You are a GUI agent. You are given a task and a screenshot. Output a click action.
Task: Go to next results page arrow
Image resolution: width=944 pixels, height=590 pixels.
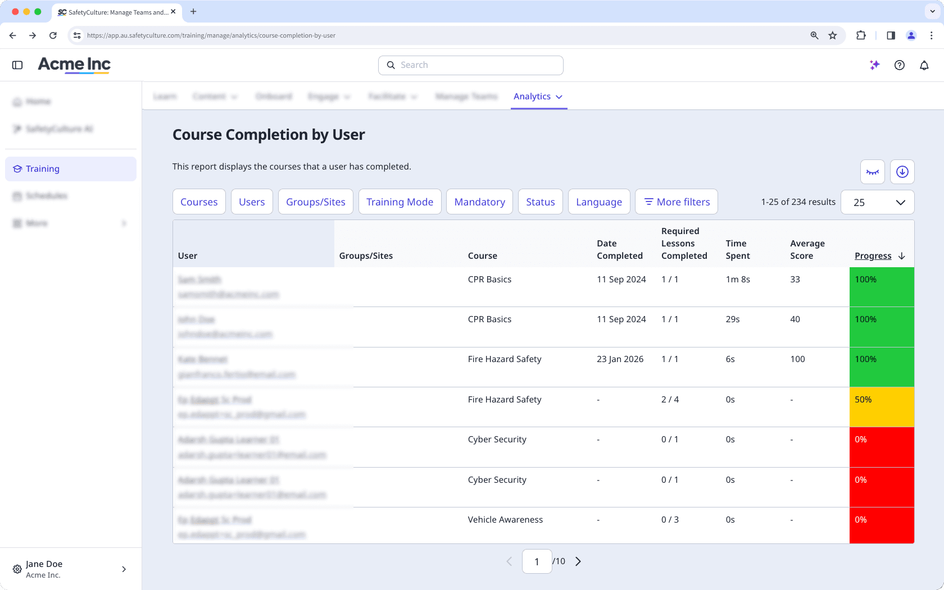pyautogui.click(x=578, y=561)
